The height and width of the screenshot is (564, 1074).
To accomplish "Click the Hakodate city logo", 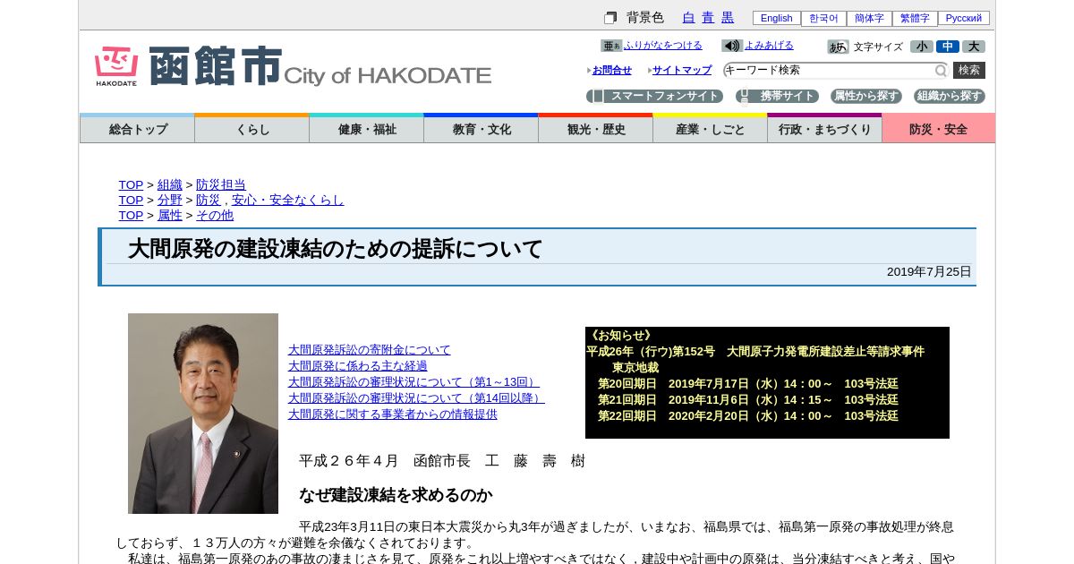I will (x=294, y=66).
